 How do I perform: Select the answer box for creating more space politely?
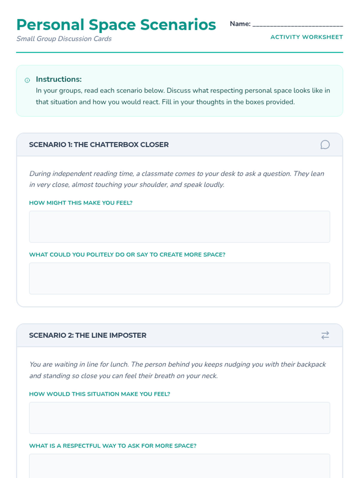click(180, 278)
